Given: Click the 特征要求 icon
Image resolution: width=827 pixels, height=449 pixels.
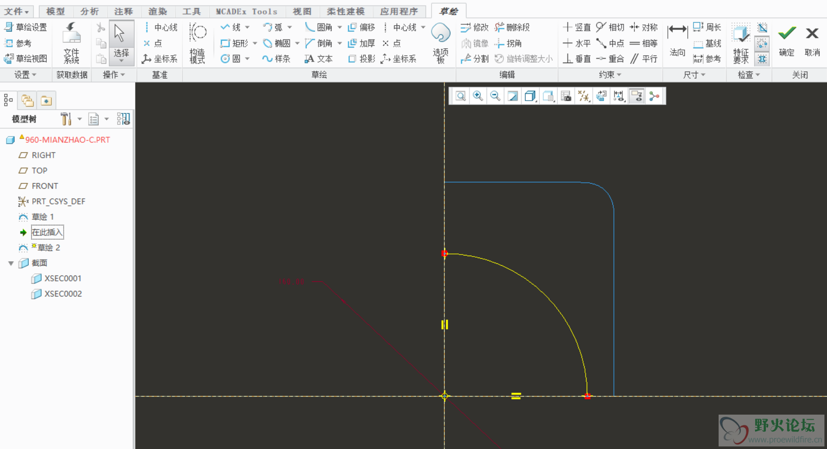Looking at the screenshot, I should point(741,44).
